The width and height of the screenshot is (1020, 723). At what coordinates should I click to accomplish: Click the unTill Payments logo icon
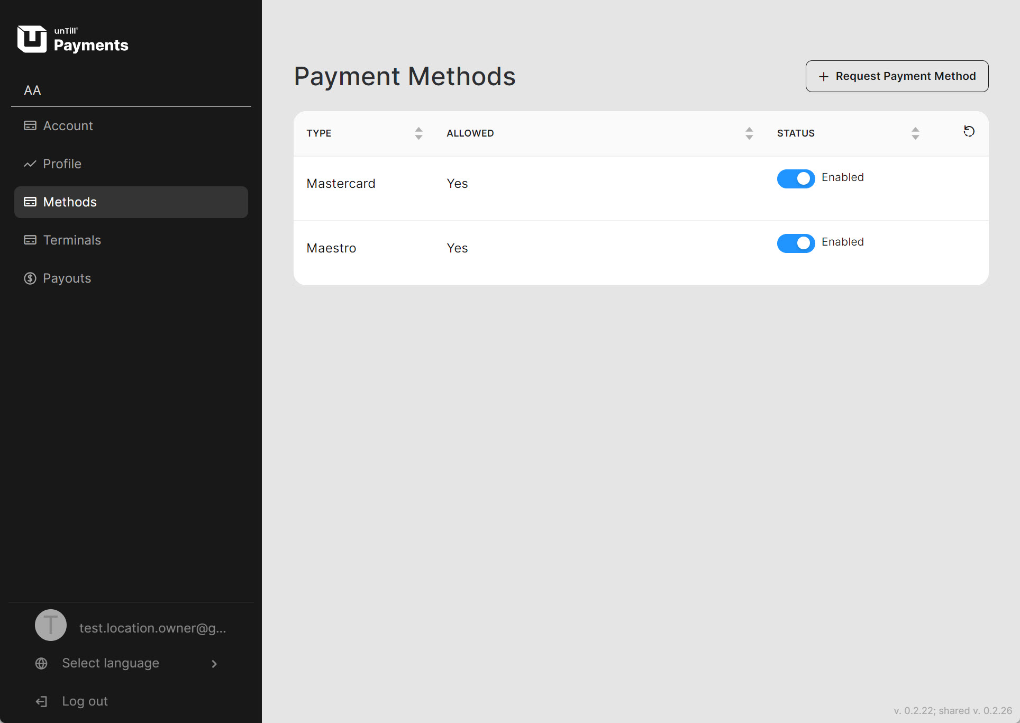(x=32, y=39)
